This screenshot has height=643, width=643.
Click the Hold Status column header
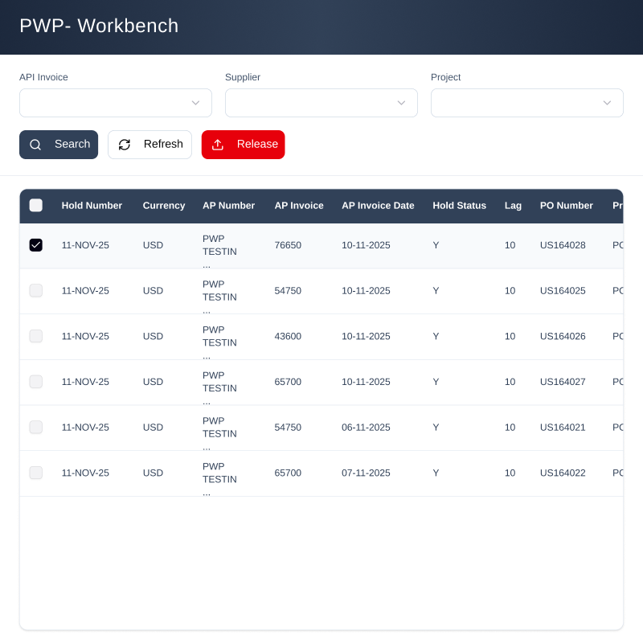(459, 206)
